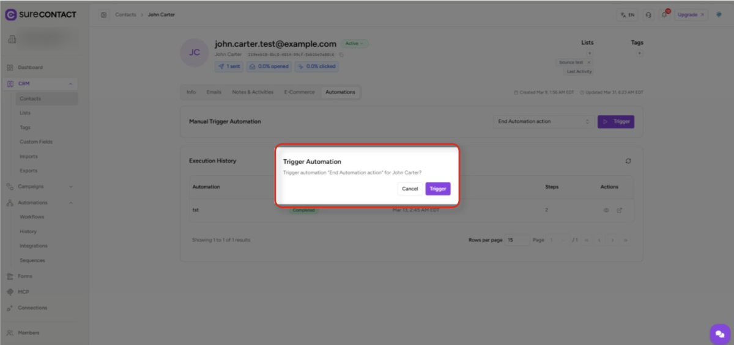
Task: Confirm with the purple Trigger button in dialog
Action: tap(438, 189)
